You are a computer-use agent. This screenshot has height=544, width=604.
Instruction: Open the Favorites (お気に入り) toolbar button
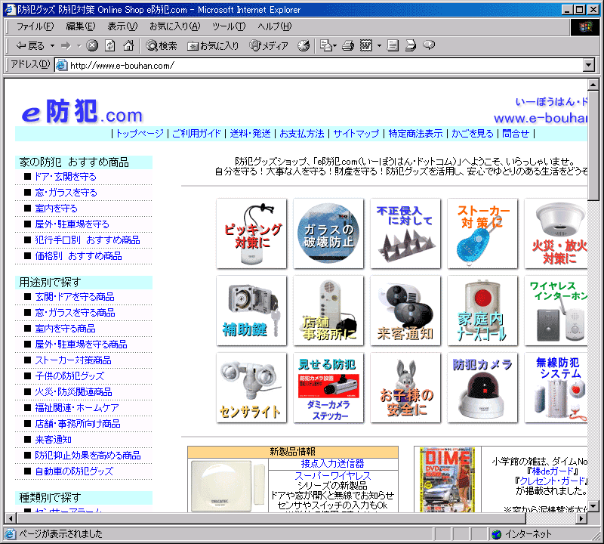(x=213, y=46)
